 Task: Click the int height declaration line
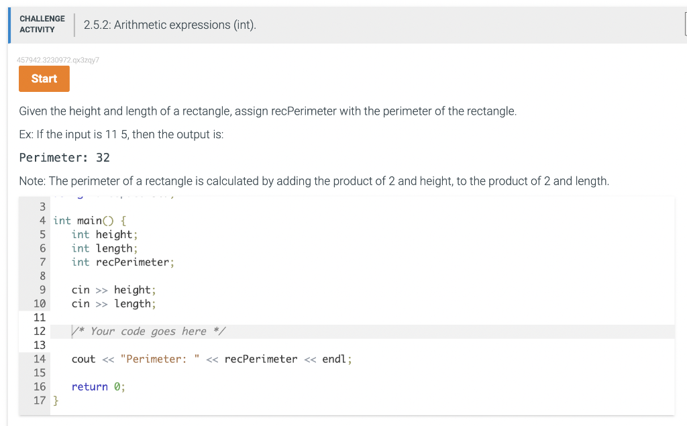click(105, 234)
